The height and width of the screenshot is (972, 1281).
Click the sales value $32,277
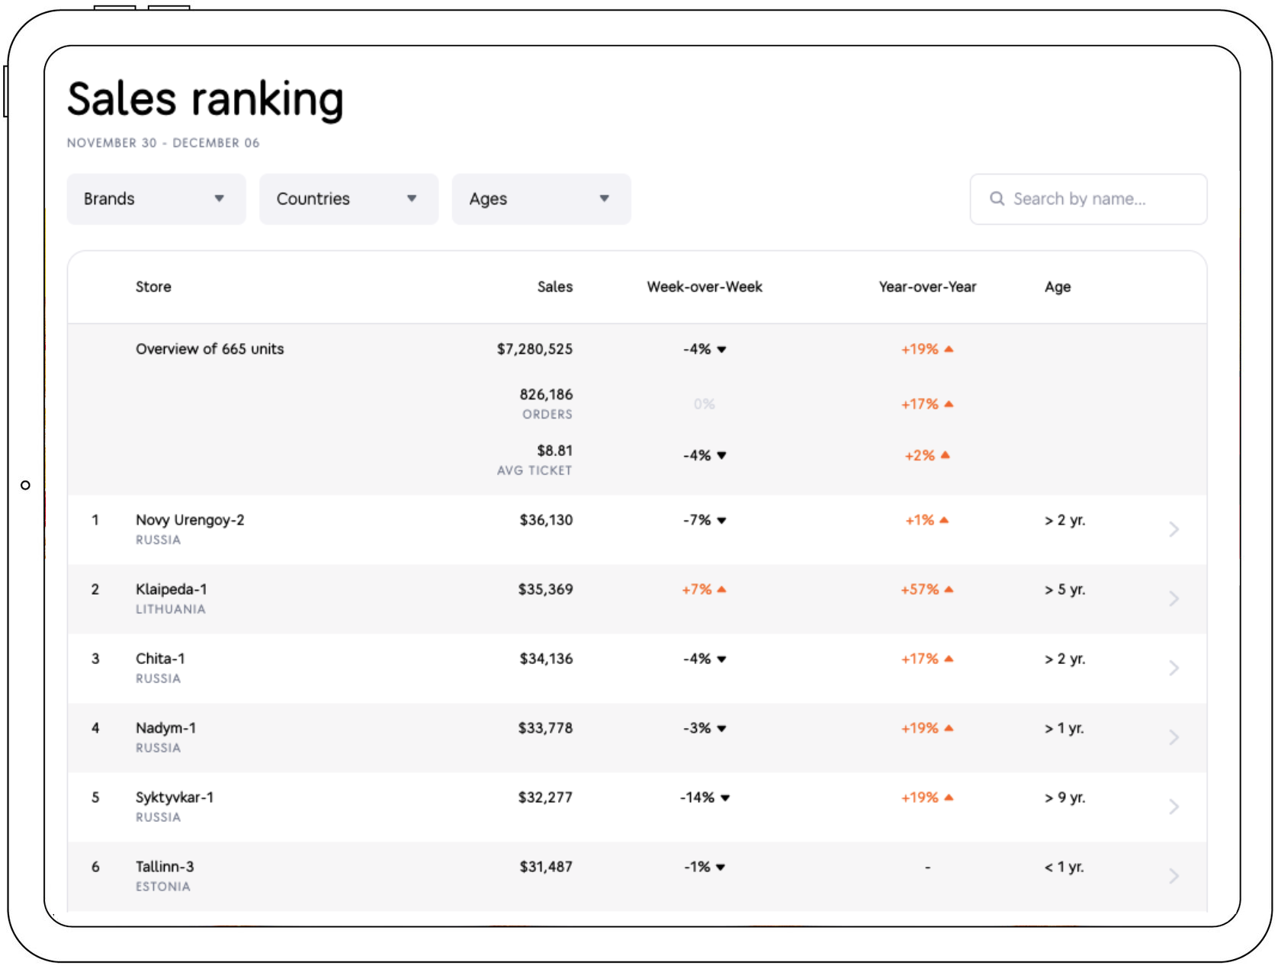click(x=545, y=797)
